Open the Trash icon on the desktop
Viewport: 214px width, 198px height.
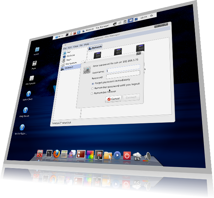point(34,64)
